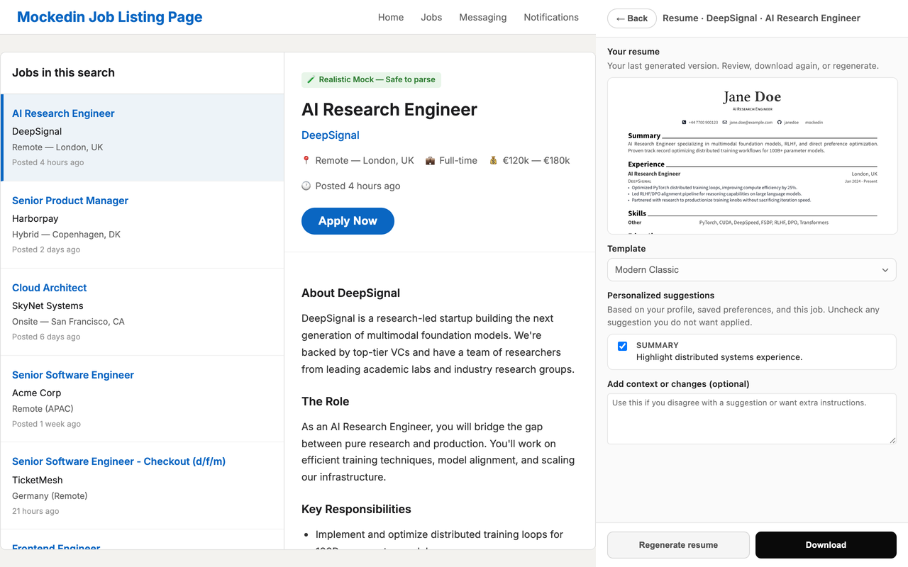Click the phone icon in the resume preview
The image size is (908, 567).
[684, 123]
